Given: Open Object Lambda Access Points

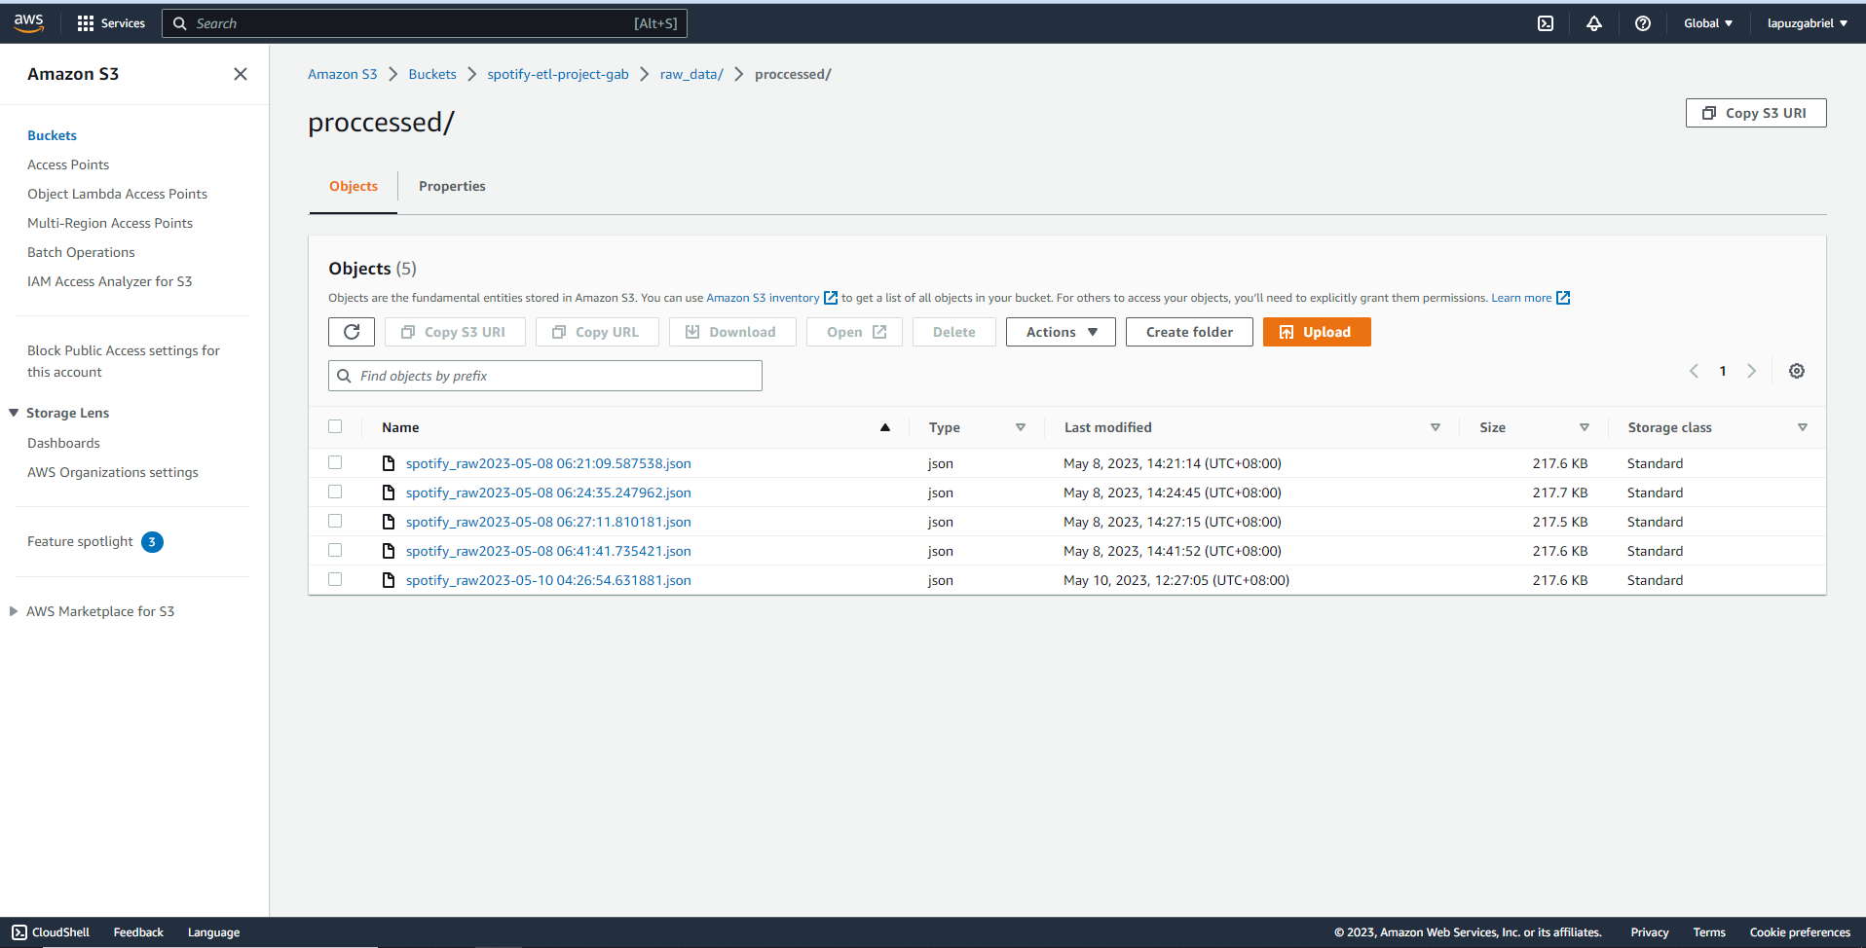Looking at the screenshot, I should 117,194.
